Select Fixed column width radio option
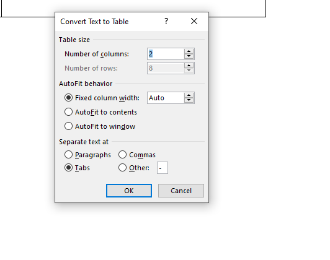This screenshot has width=330, height=260. tap(68, 98)
